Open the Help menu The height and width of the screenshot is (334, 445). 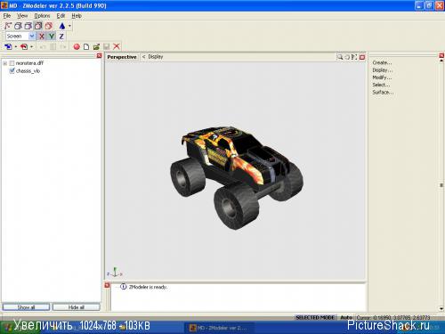click(x=77, y=16)
